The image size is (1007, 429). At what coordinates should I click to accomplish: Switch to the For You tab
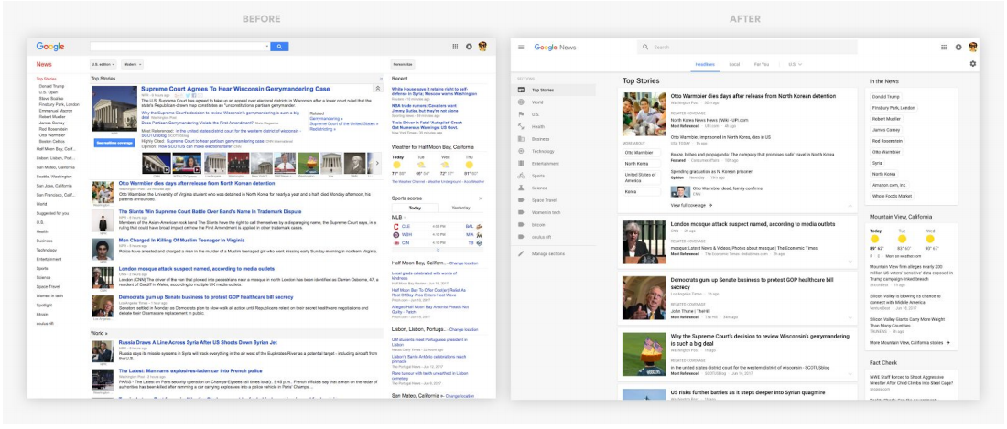point(762,65)
